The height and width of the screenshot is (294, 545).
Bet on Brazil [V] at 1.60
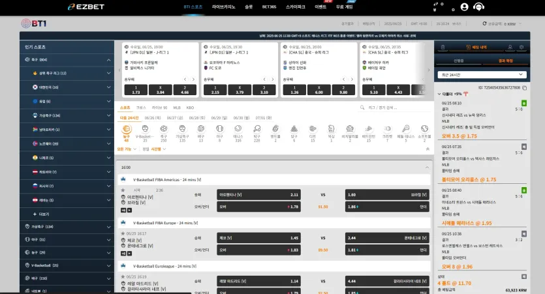click(387, 195)
